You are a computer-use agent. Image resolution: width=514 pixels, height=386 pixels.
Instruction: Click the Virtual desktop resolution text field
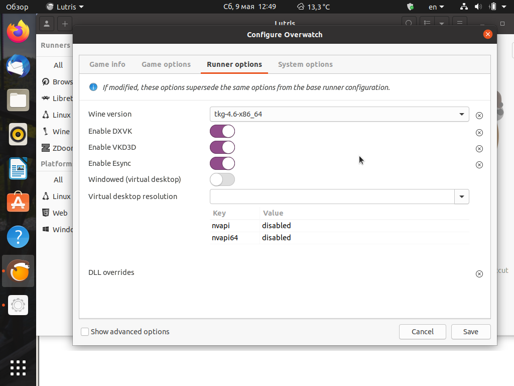332,197
